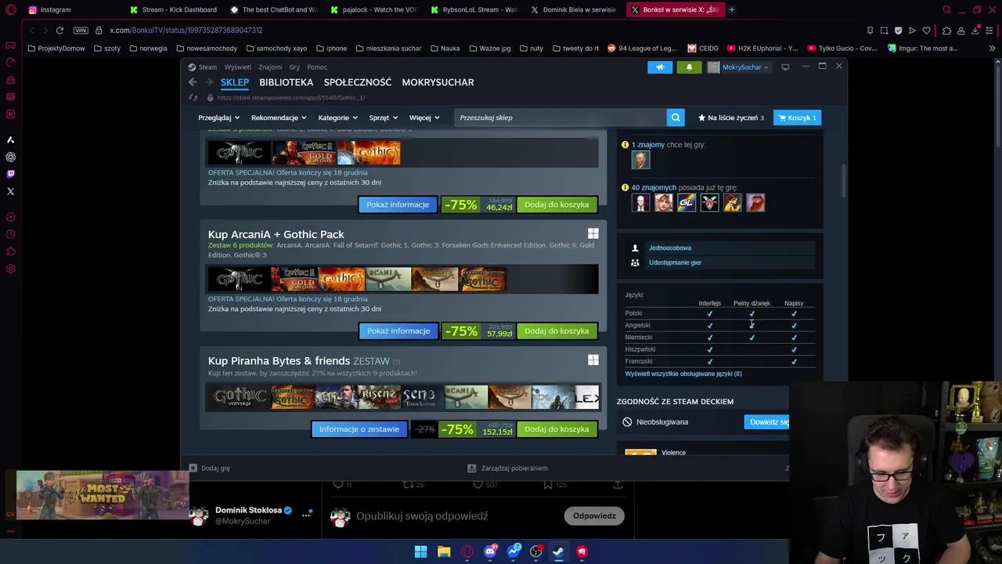Click the Windows logo on ArcaniA + Gothic Pack
Screen dimensions: 1002x564
pyautogui.click(x=593, y=233)
